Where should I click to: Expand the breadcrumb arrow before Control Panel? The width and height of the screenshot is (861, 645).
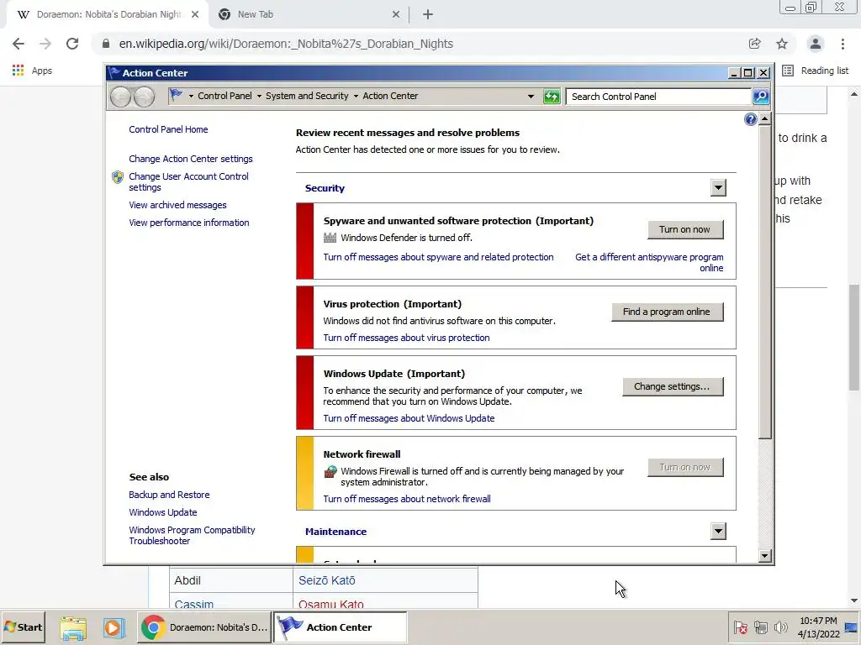(x=191, y=96)
